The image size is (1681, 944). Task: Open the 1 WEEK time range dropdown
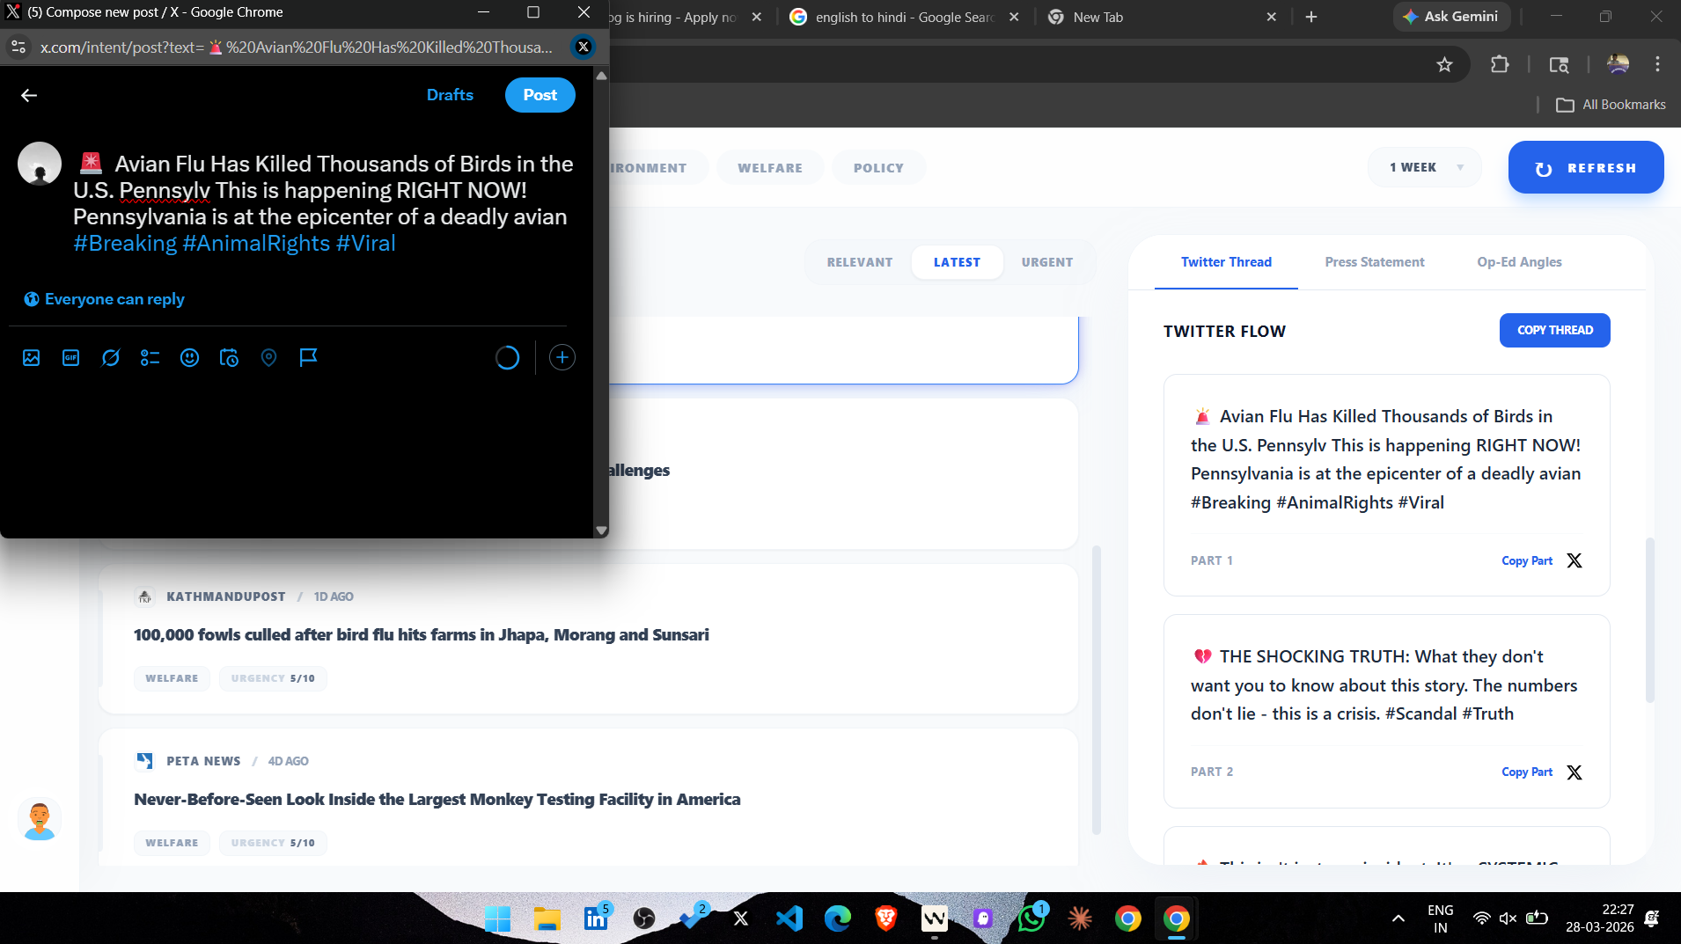1423,166
